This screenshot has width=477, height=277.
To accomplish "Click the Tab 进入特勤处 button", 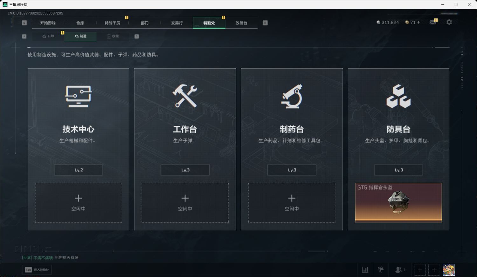I will (x=37, y=270).
